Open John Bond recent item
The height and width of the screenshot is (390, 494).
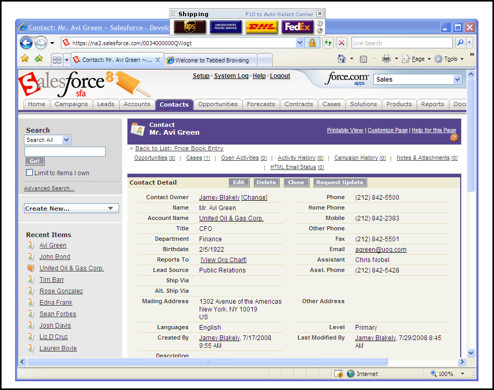point(55,257)
